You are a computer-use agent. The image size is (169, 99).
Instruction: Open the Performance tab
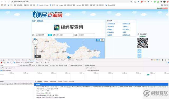[x=40, y=60]
